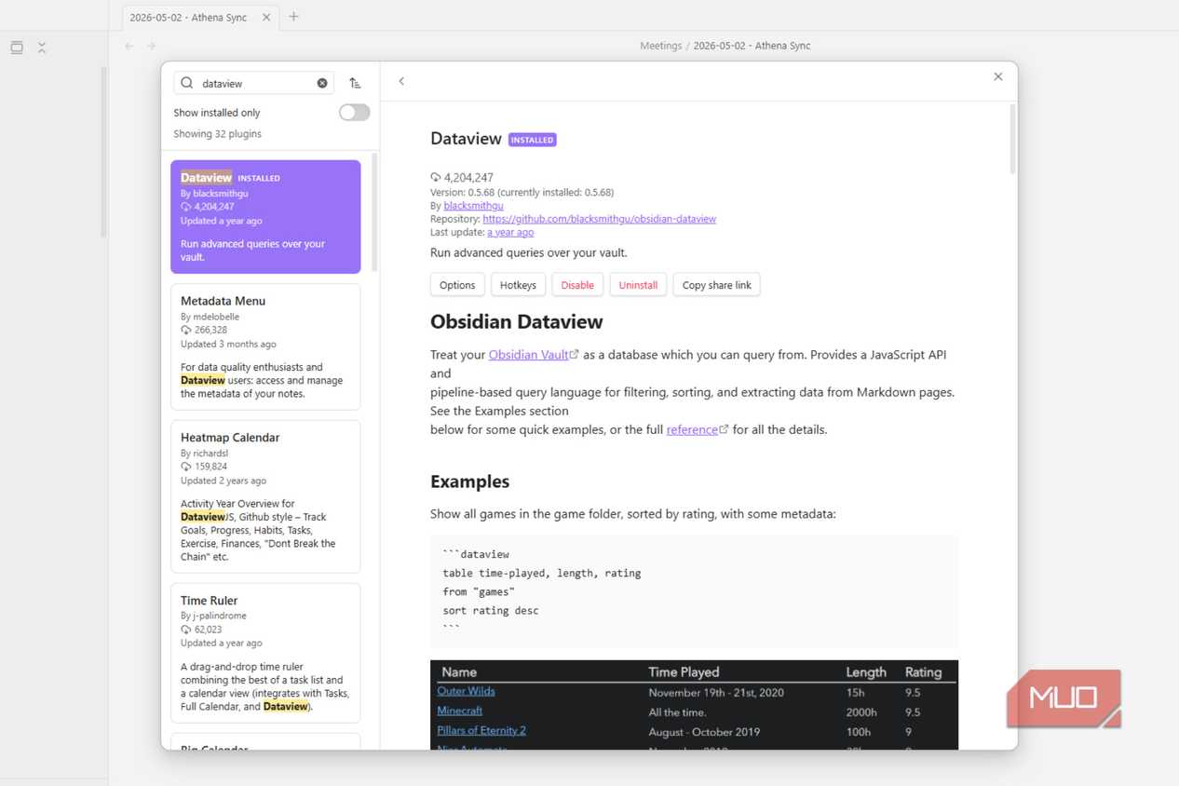Open the obsidian-dataview GitHub repository link
The image size is (1179, 786).
[599, 219]
